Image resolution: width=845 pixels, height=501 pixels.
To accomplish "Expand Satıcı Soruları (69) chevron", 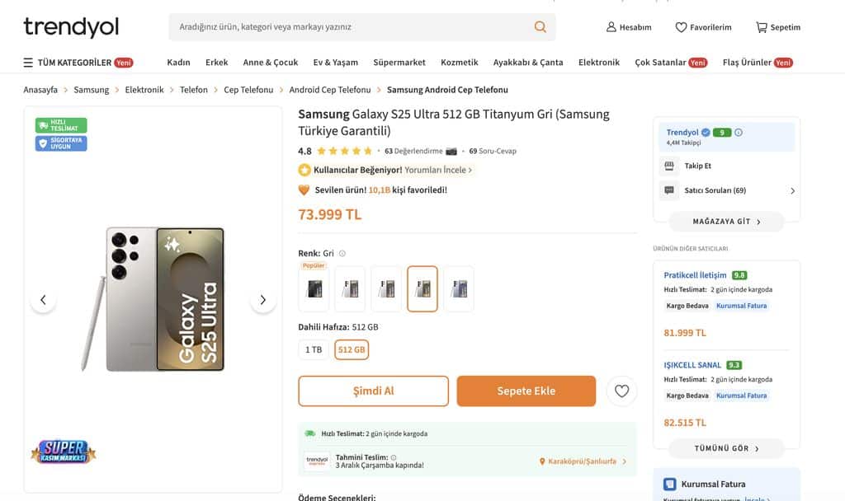I will click(792, 190).
